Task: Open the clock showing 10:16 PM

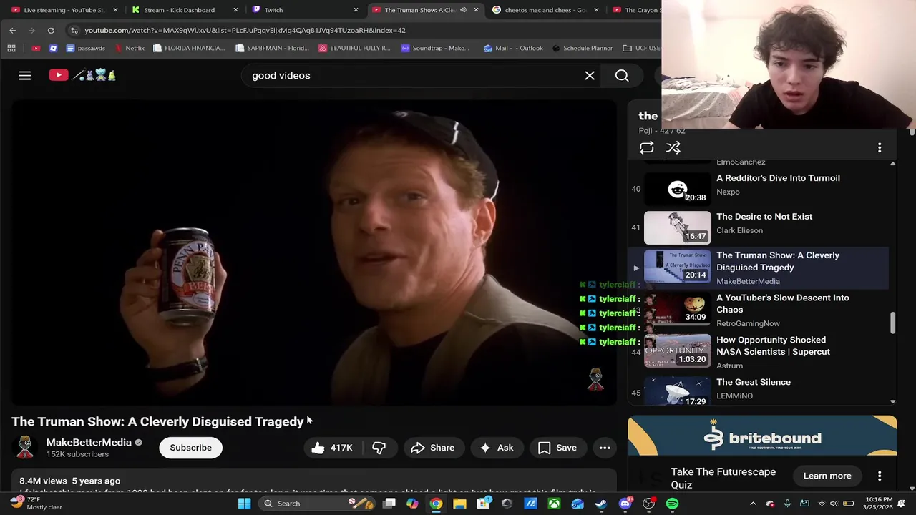Action: pos(878,504)
